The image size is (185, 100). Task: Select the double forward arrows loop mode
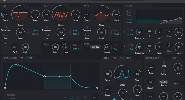click(71, 97)
